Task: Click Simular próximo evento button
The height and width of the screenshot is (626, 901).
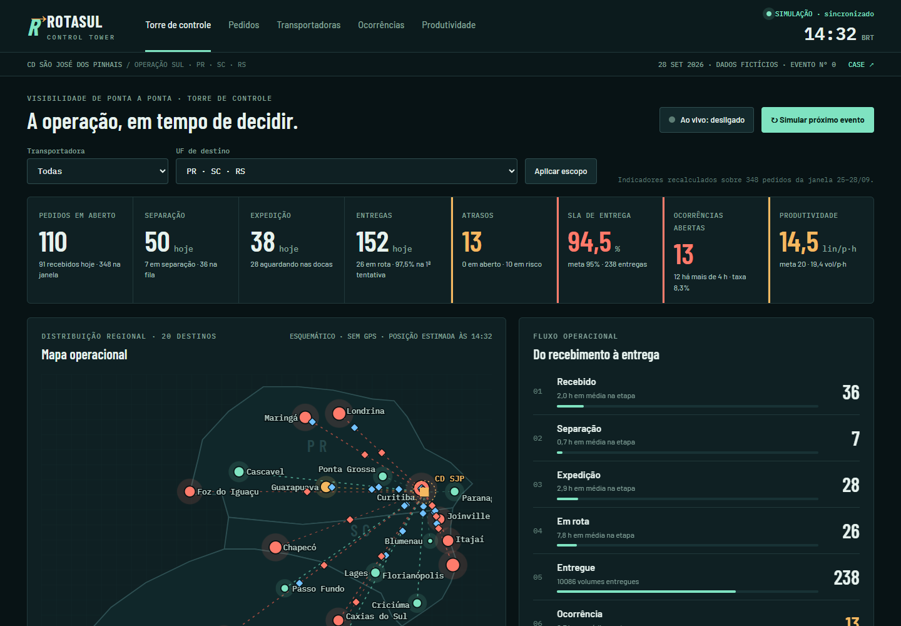Action: tap(818, 120)
